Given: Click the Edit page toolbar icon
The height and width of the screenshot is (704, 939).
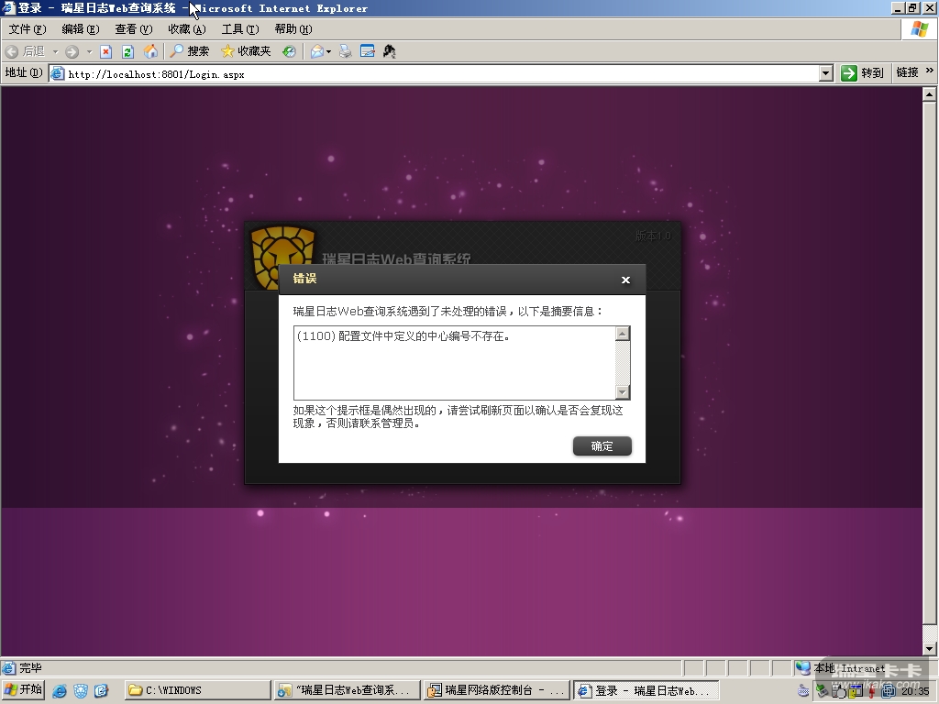Looking at the screenshot, I should (x=367, y=52).
